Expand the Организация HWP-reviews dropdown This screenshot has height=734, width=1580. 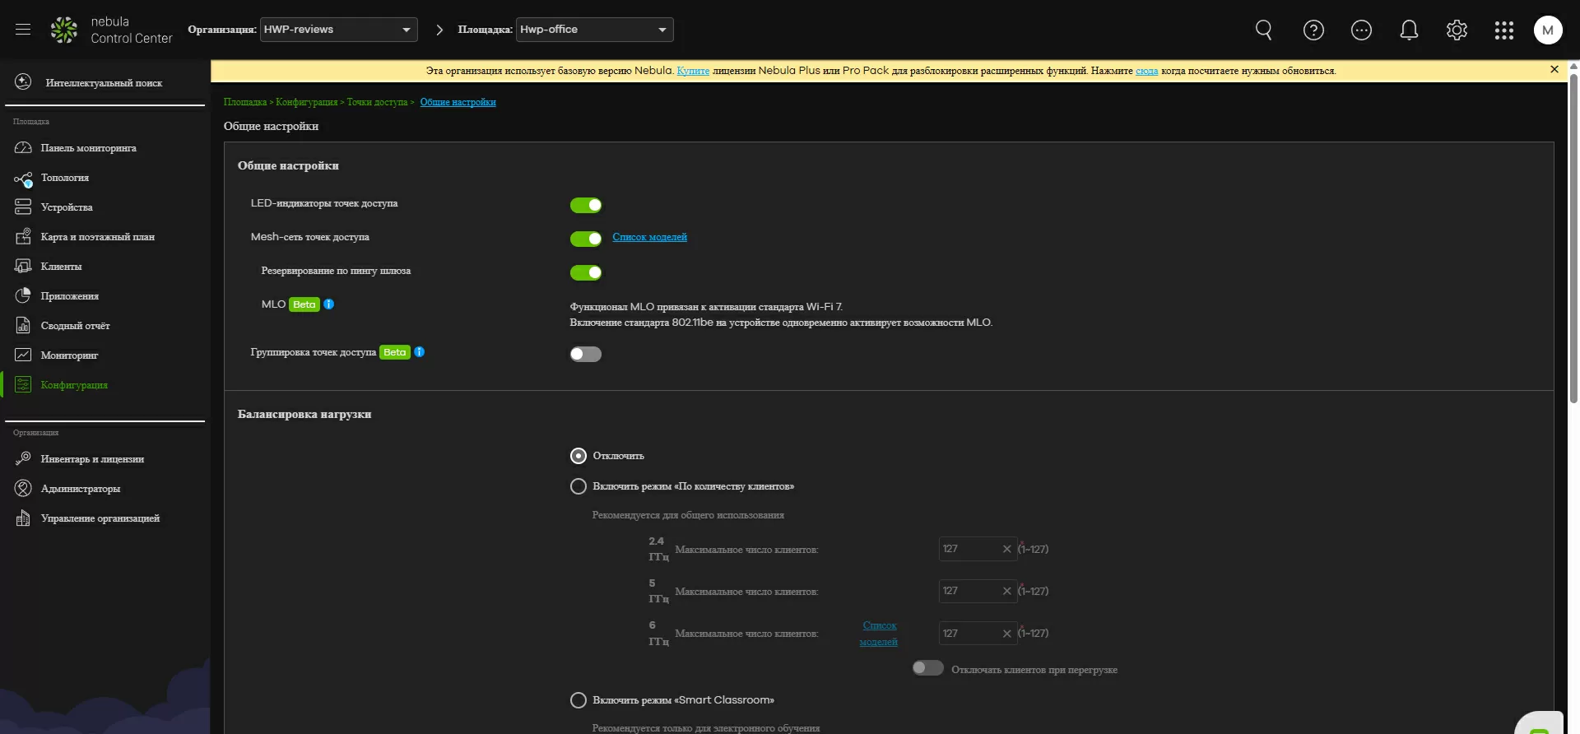point(338,30)
